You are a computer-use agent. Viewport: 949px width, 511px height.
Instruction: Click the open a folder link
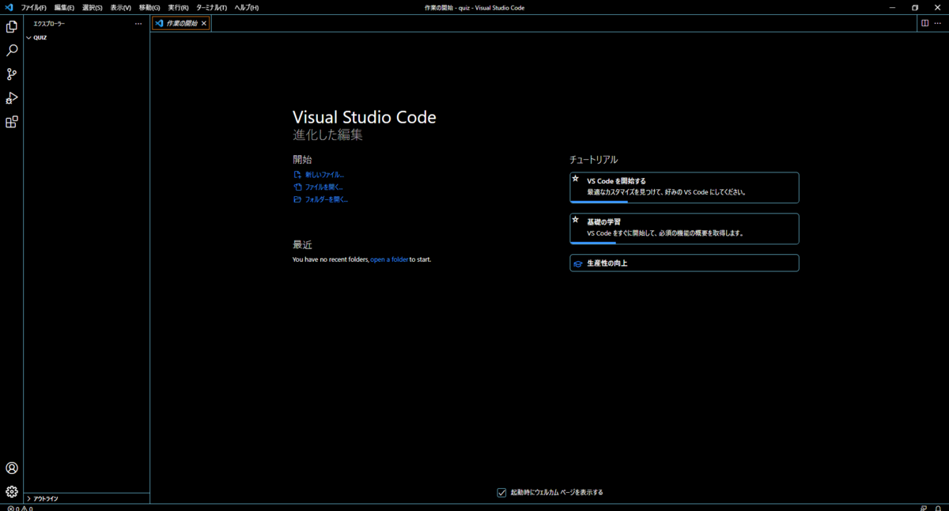pyautogui.click(x=389, y=259)
